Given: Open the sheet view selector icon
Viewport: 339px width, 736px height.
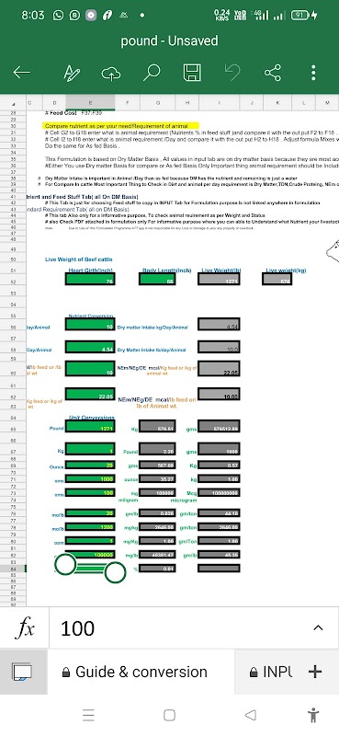Looking at the screenshot, I should (22, 672).
